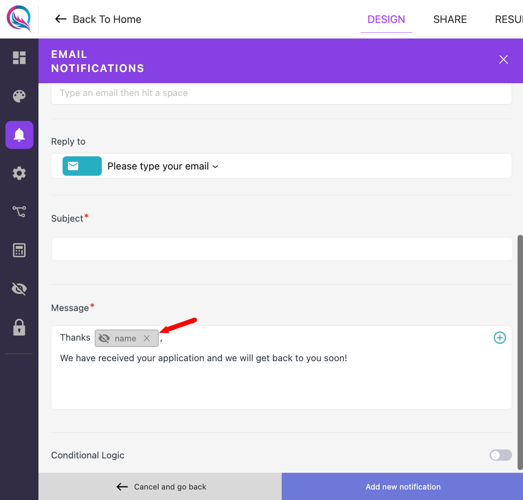Screen dimensions: 523x500
Task: Switch to the SHARE tab
Action: pyautogui.click(x=450, y=19)
